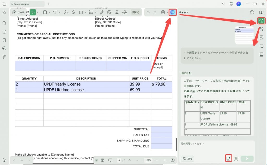Screen dimensions: 267x165
Task: Select the Text T tool
Action: [x=55, y=12]
